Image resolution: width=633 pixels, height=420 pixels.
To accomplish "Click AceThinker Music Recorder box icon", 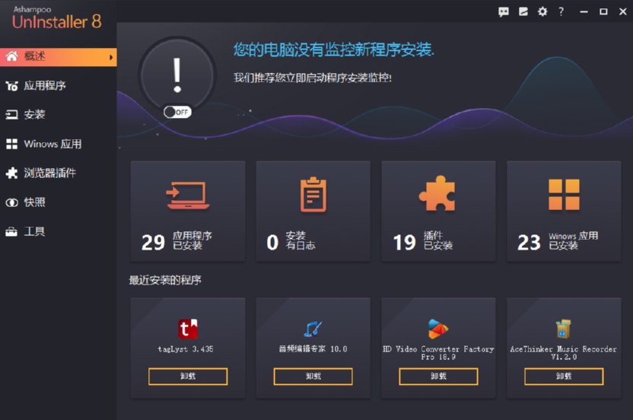I will (563, 329).
